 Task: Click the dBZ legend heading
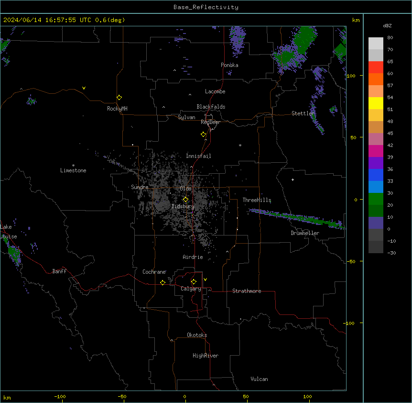pos(387,26)
